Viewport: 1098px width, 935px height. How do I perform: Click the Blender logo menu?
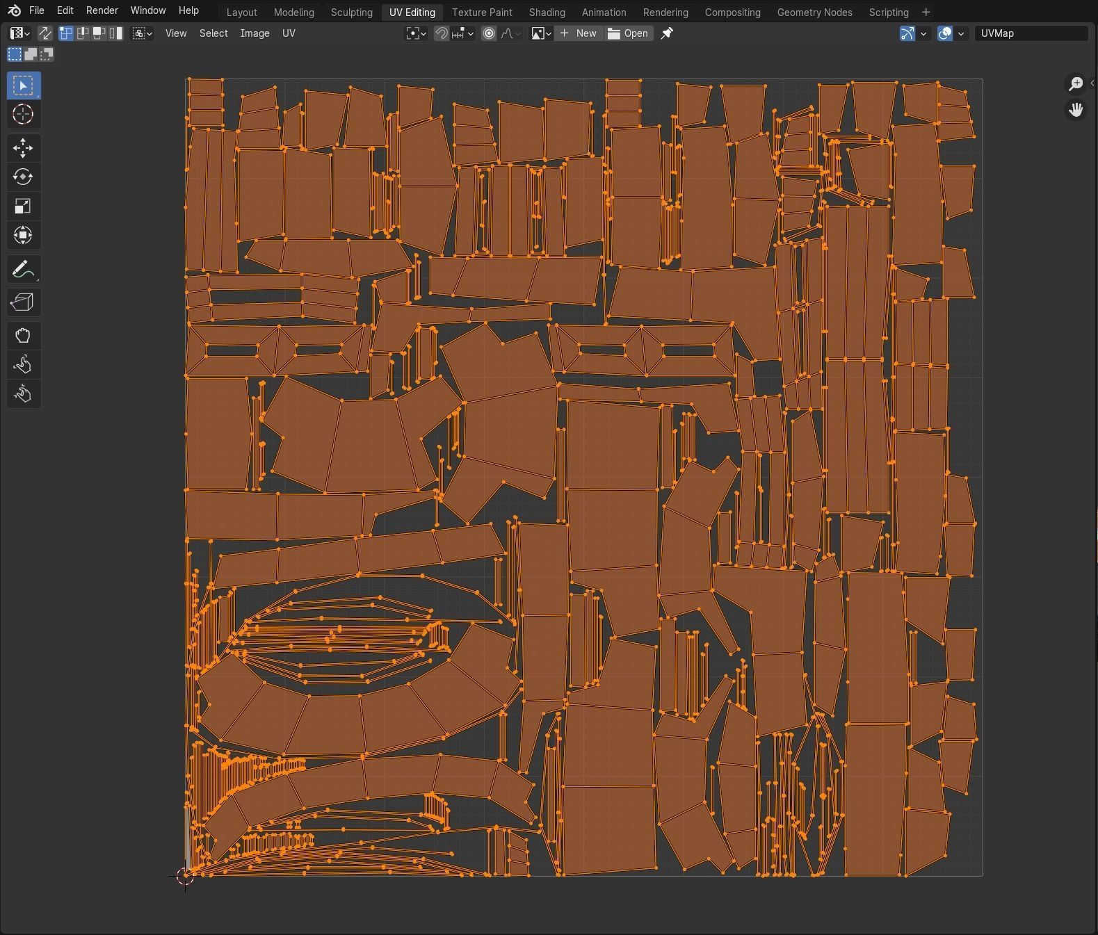[14, 11]
